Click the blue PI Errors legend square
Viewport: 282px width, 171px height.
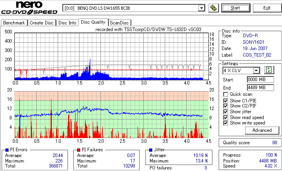click(x=7, y=150)
